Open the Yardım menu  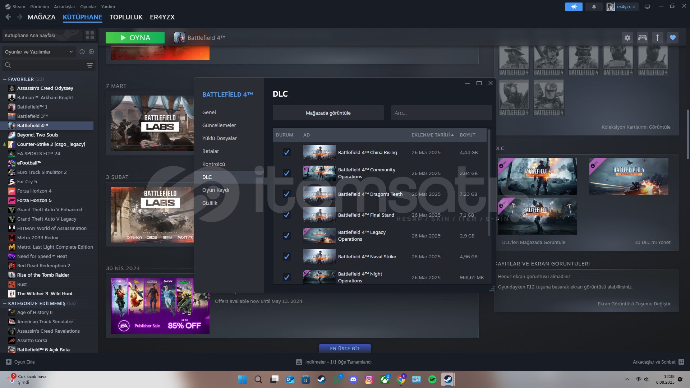[x=108, y=6]
